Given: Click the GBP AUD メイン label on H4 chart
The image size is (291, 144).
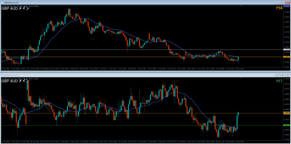Looking at the screenshot, I should click(15, 8).
